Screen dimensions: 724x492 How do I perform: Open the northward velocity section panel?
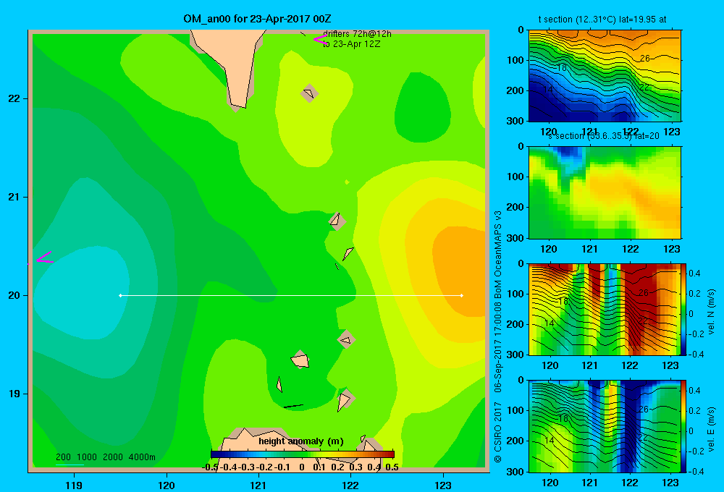(x=605, y=309)
